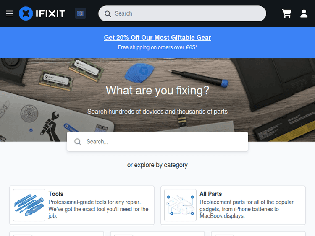Click the or explore by category label

tap(157, 165)
